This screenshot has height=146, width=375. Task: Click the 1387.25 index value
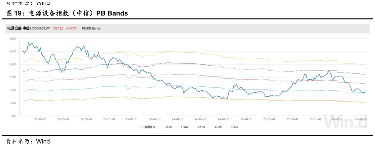point(58,28)
